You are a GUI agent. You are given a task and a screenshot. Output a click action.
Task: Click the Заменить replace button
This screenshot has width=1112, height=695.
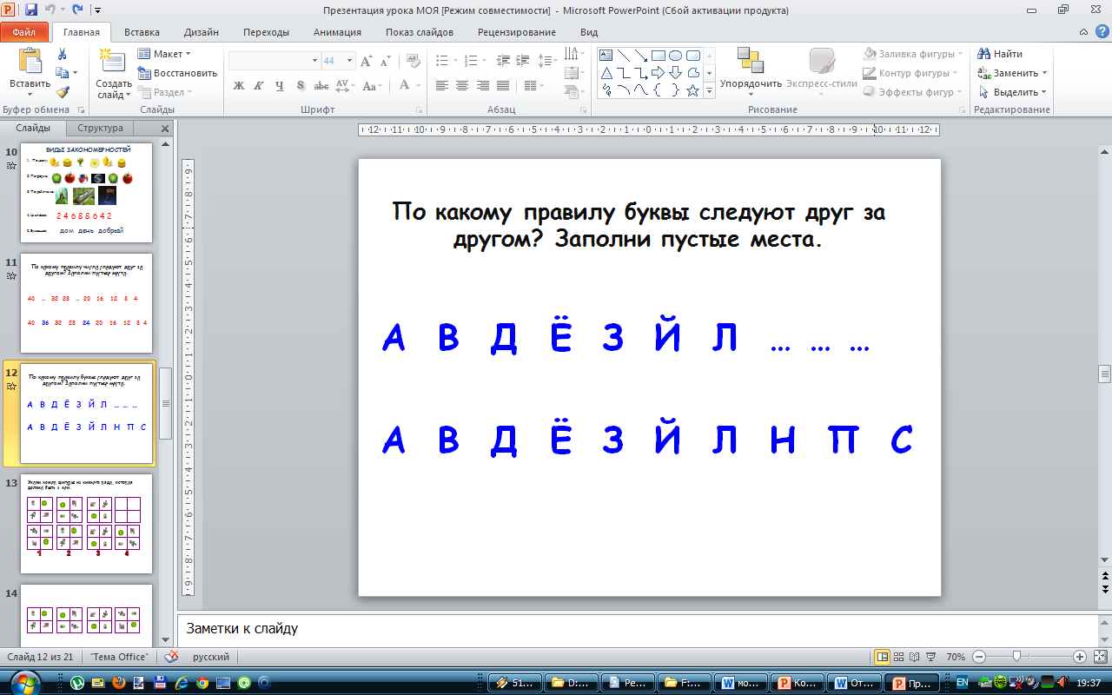coord(1013,73)
